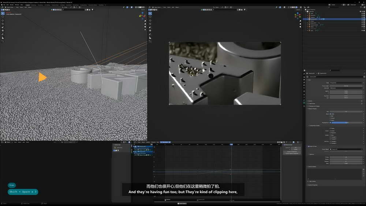Click the Focal Length field
The image size is (366, 206).
346,86
